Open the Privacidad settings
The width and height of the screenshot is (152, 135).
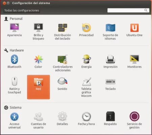coord(86,30)
